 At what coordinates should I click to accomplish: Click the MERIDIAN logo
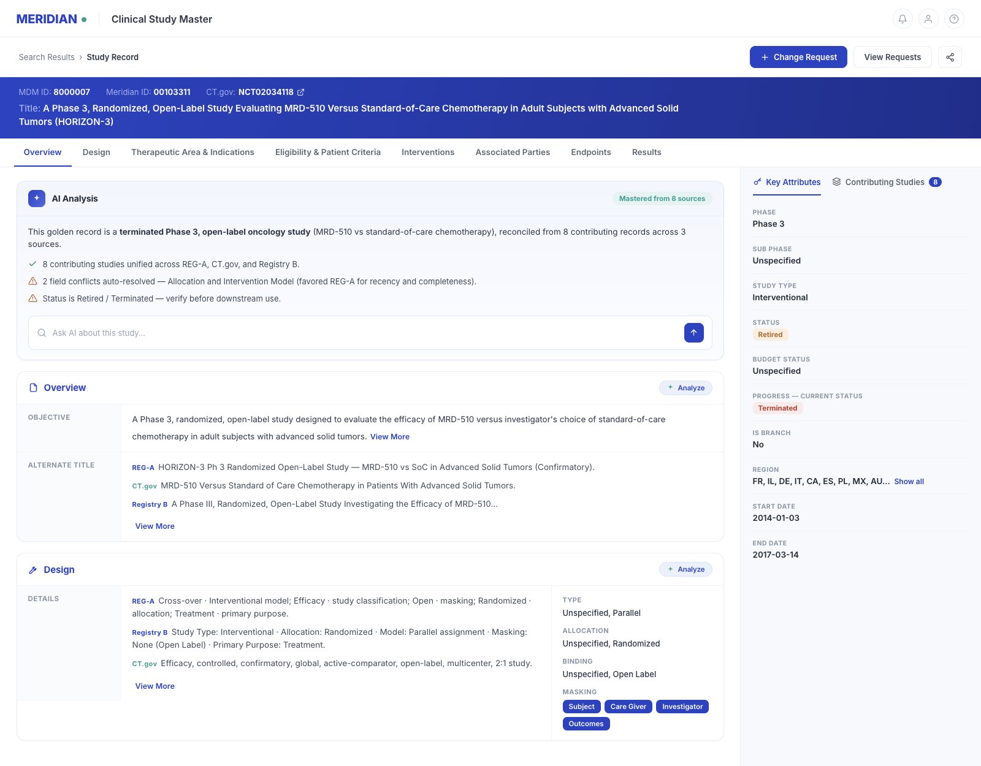click(52, 19)
